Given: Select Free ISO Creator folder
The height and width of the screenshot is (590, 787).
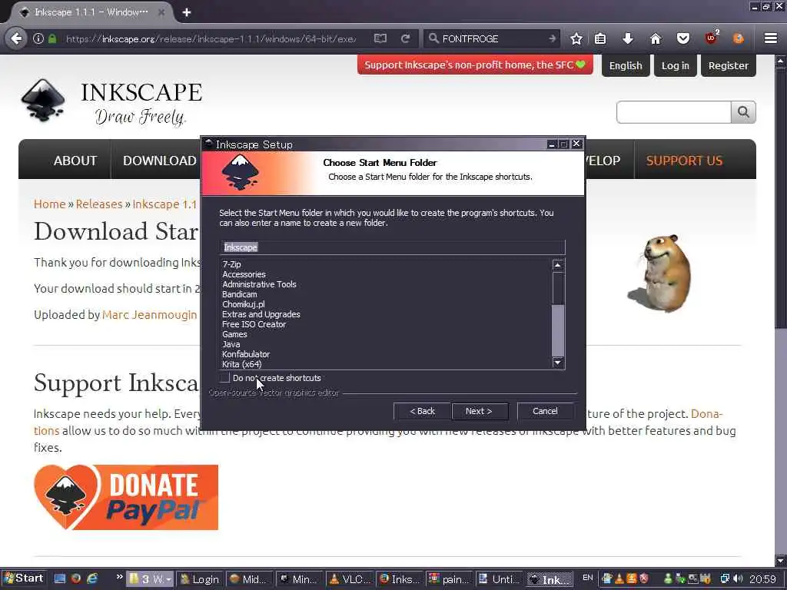Looking at the screenshot, I should coord(254,324).
